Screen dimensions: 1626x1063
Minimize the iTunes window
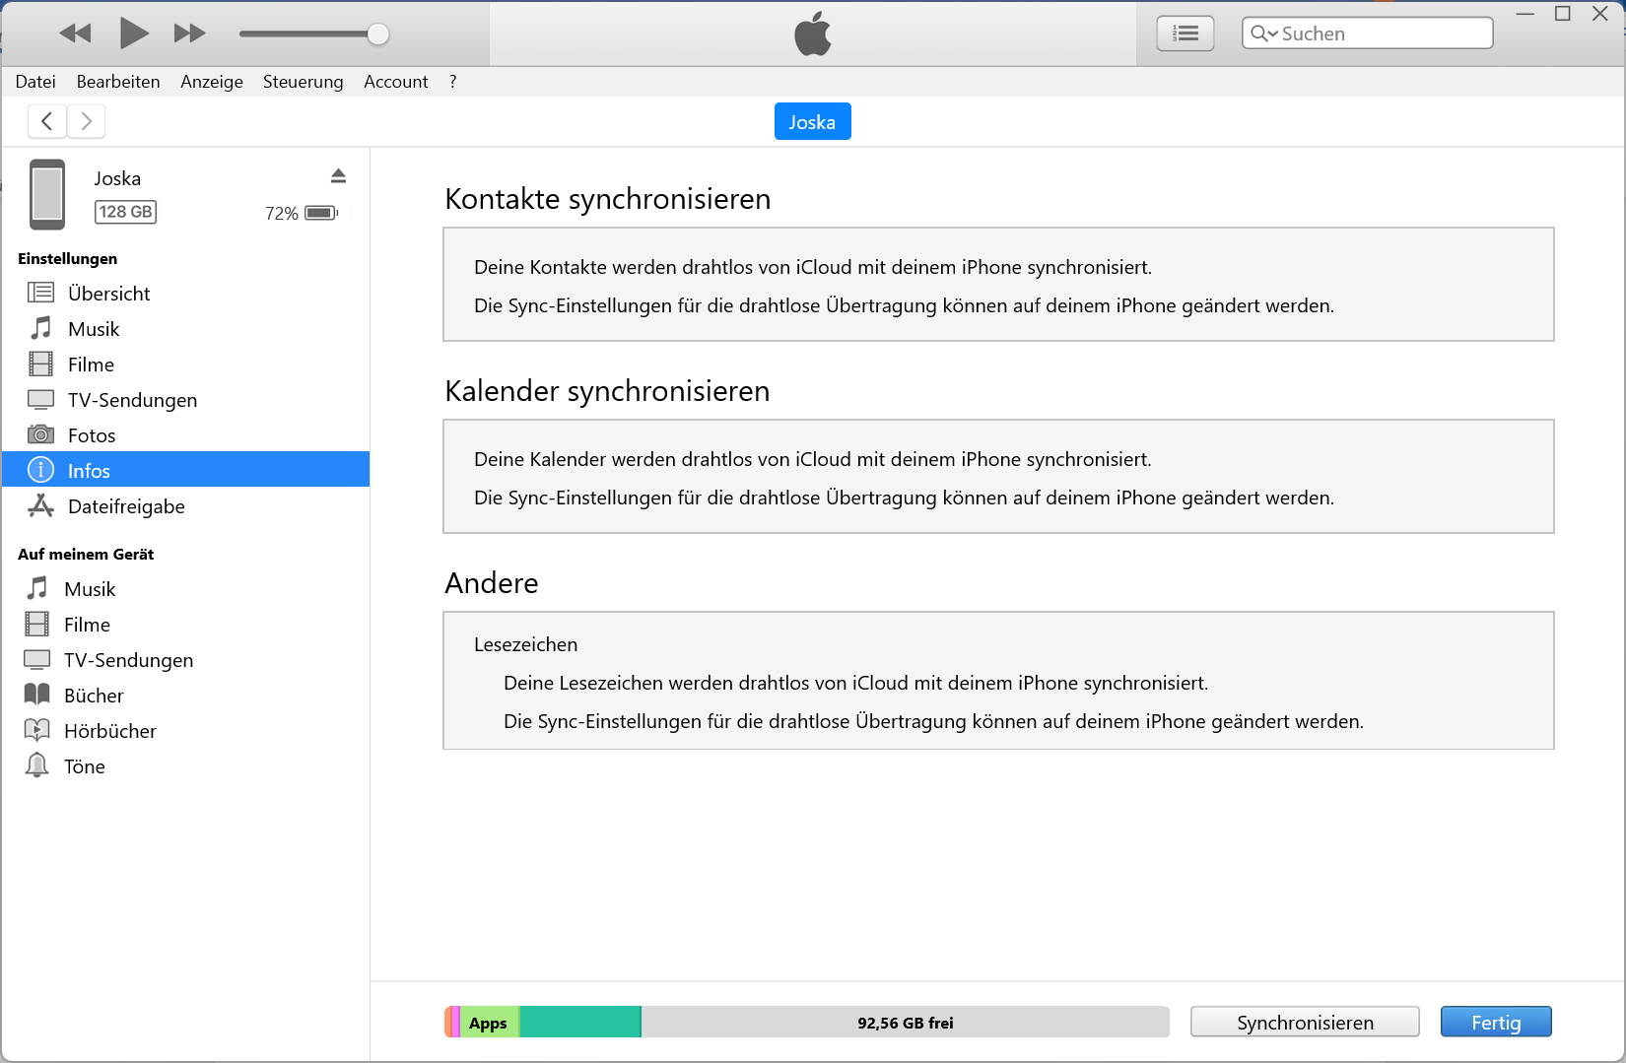(1525, 14)
